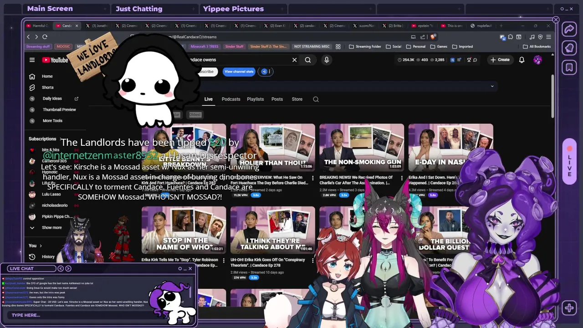The width and height of the screenshot is (583, 328).
Task: Switch to the Playlists tab
Action: [255, 99]
